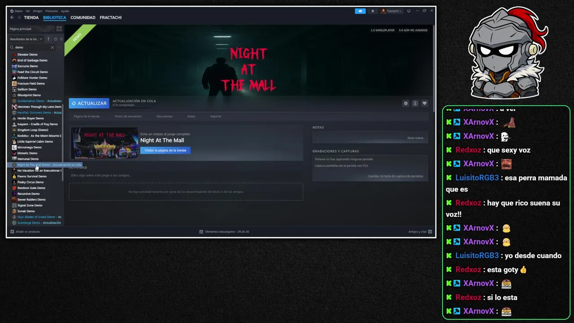Go back with the Steam back arrow
Viewport: 574px width, 323px height.
(x=12, y=17)
